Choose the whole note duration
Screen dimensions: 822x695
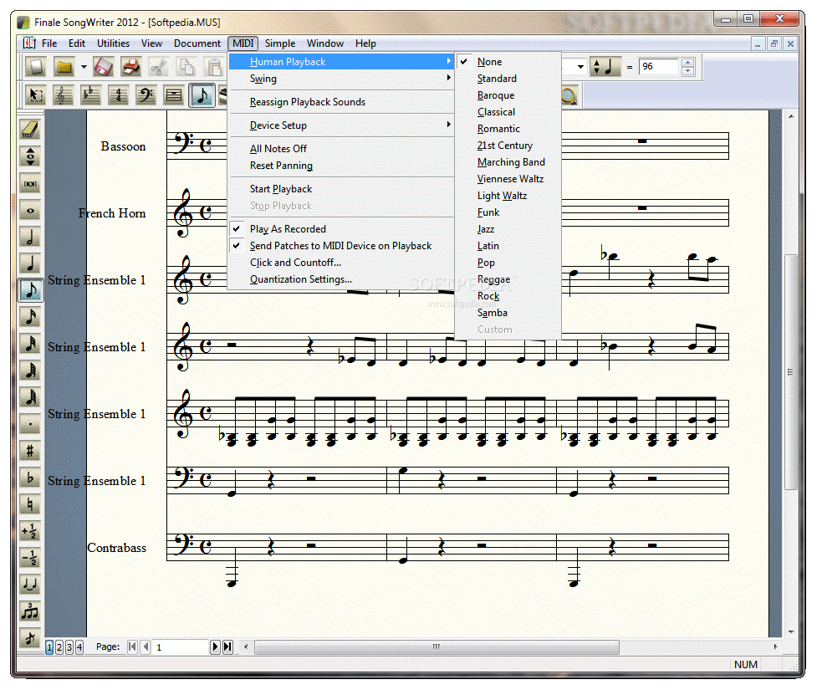click(x=30, y=211)
